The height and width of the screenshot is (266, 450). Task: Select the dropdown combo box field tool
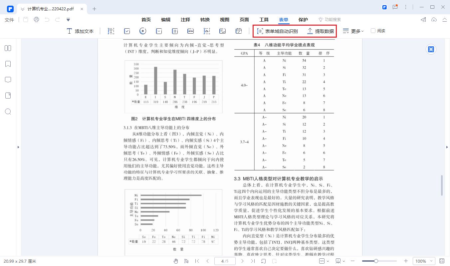159,31
